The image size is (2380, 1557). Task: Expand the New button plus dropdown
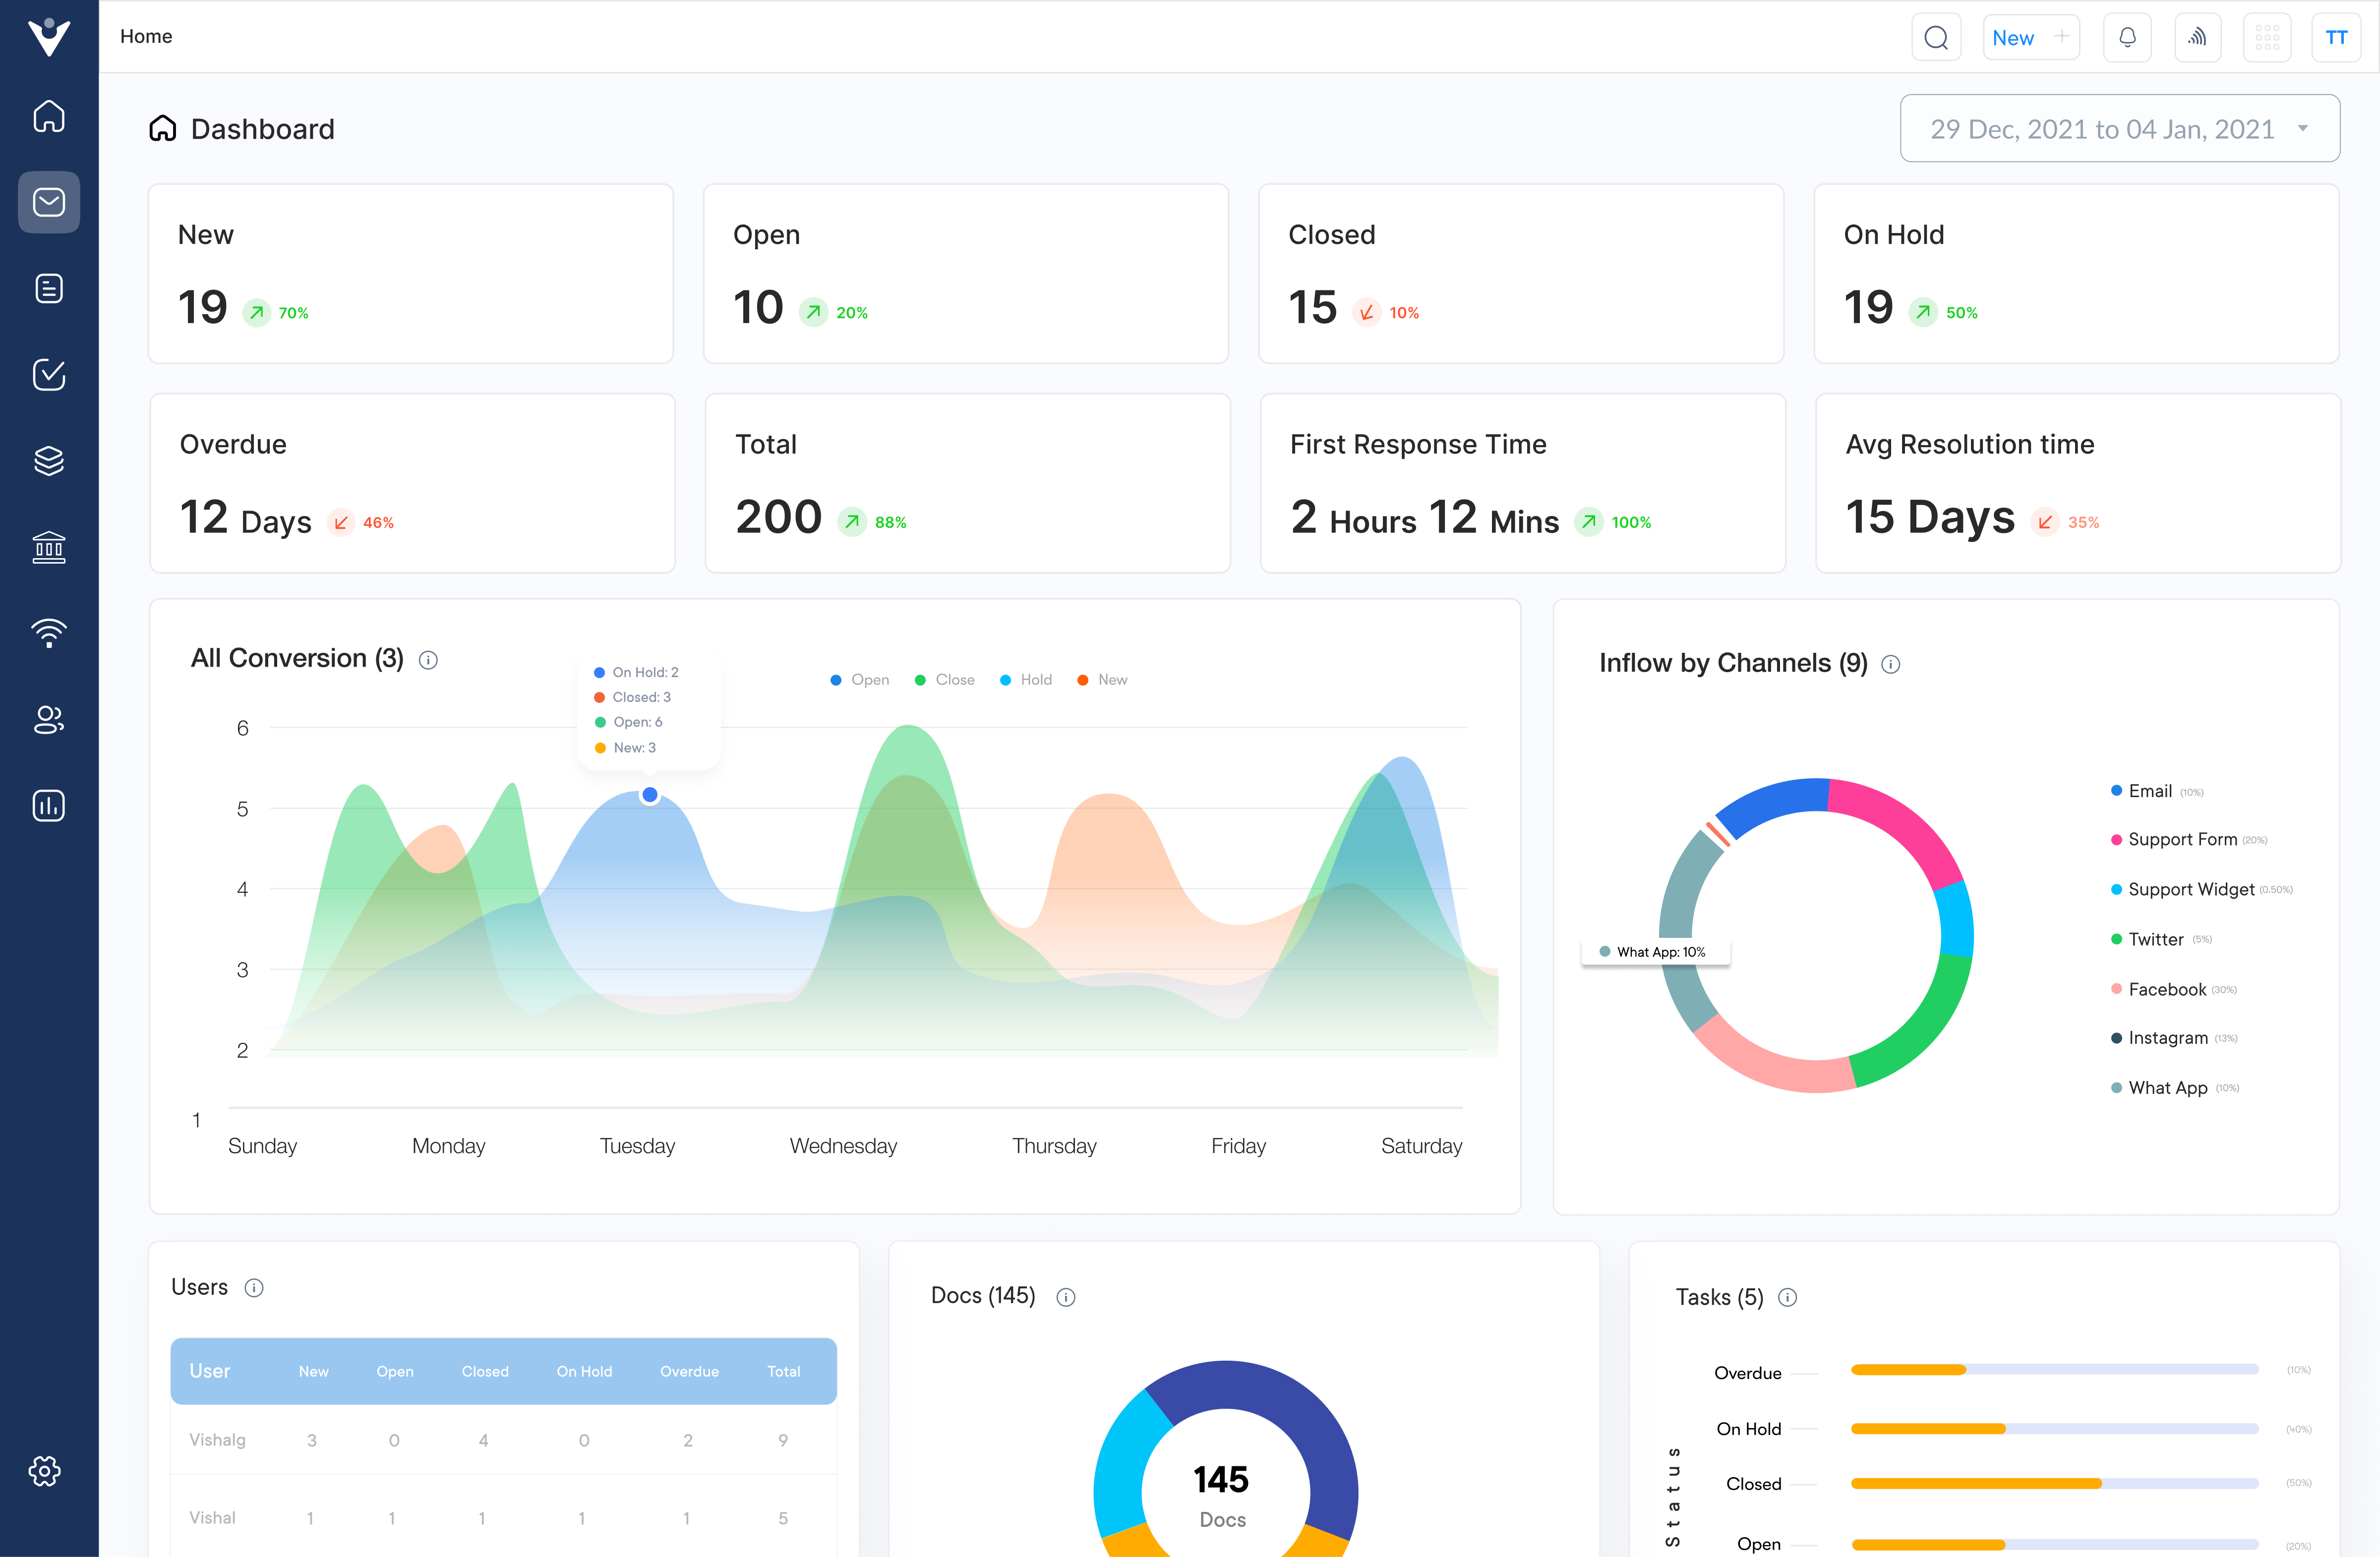pos(2061,36)
